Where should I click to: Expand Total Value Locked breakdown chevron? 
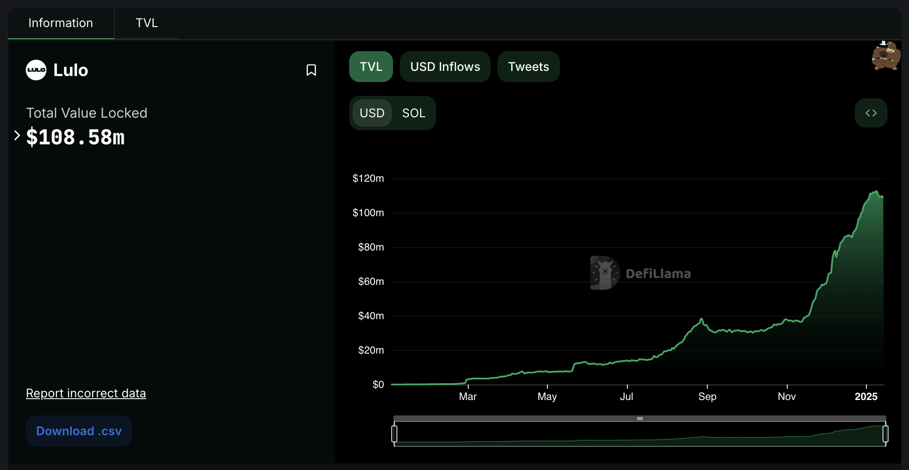point(17,136)
